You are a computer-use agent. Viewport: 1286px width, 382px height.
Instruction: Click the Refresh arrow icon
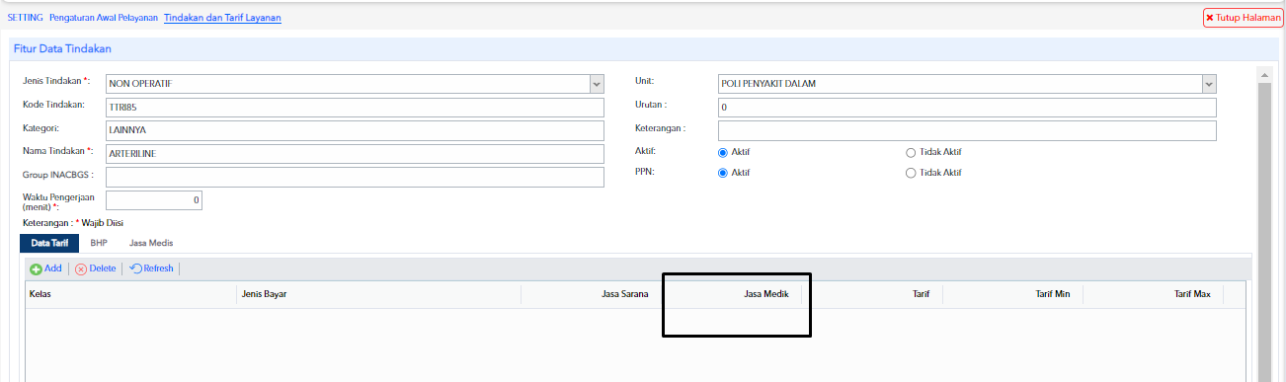(135, 268)
